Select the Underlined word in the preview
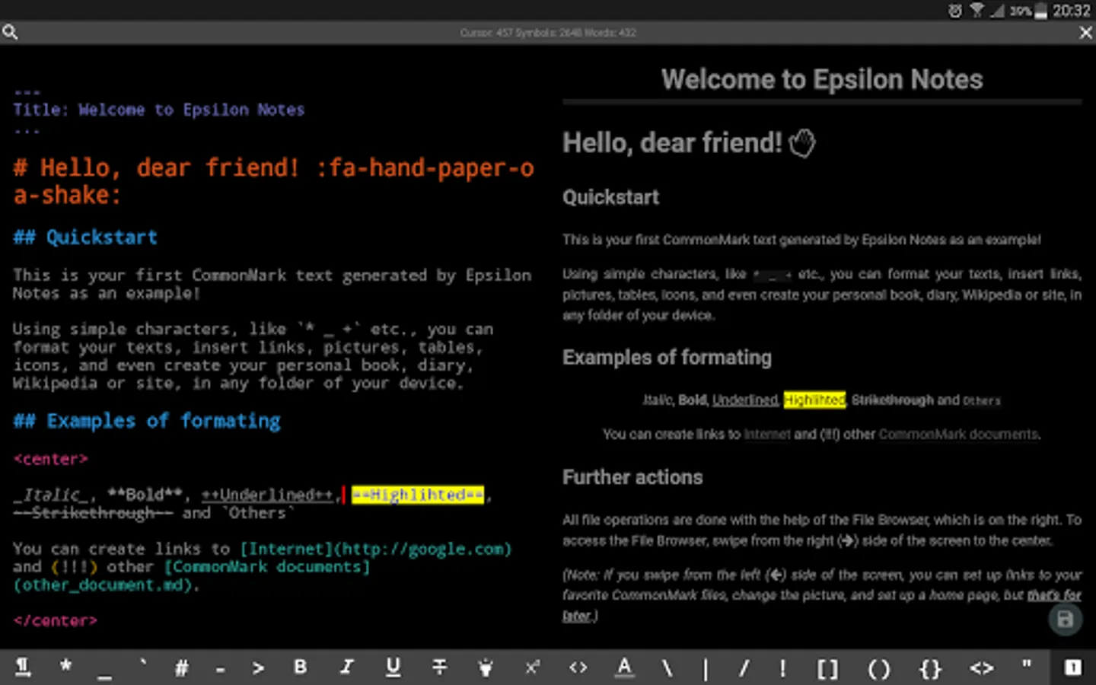 [x=745, y=400]
